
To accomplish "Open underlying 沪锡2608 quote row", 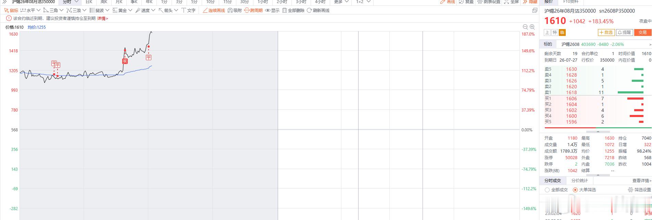I will tap(596, 44).
